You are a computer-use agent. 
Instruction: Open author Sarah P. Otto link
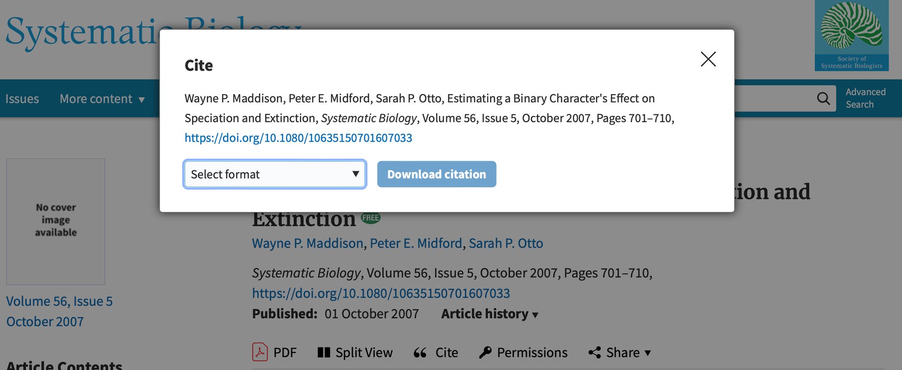(506, 243)
